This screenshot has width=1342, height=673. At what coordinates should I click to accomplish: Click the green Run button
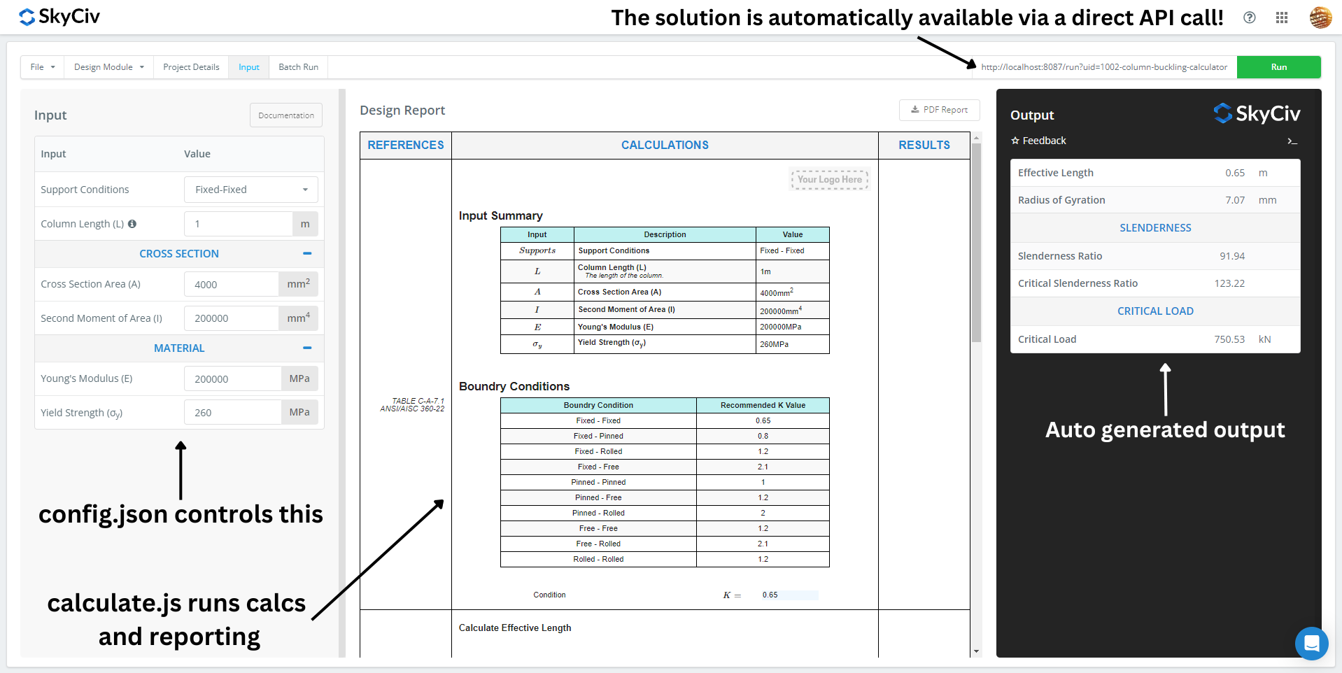pyautogui.click(x=1279, y=67)
